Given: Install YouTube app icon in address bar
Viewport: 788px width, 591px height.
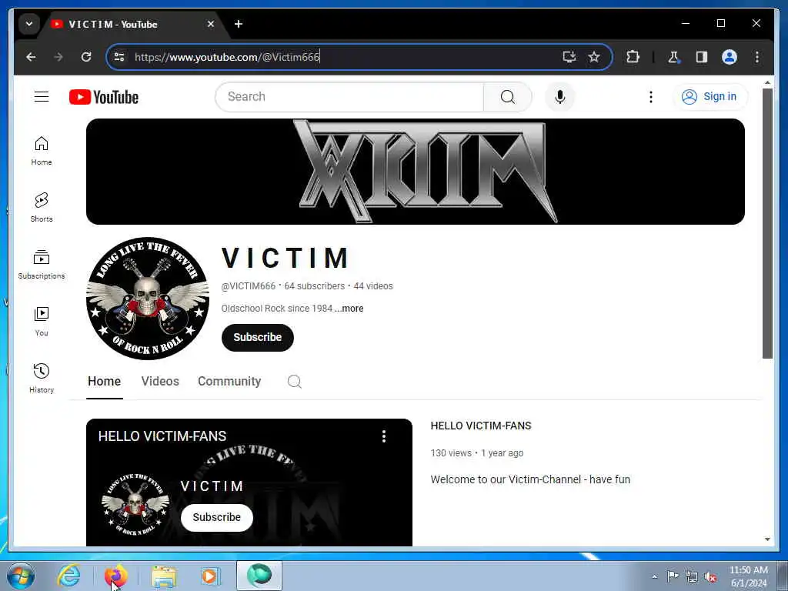Looking at the screenshot, I should [569, 57].
